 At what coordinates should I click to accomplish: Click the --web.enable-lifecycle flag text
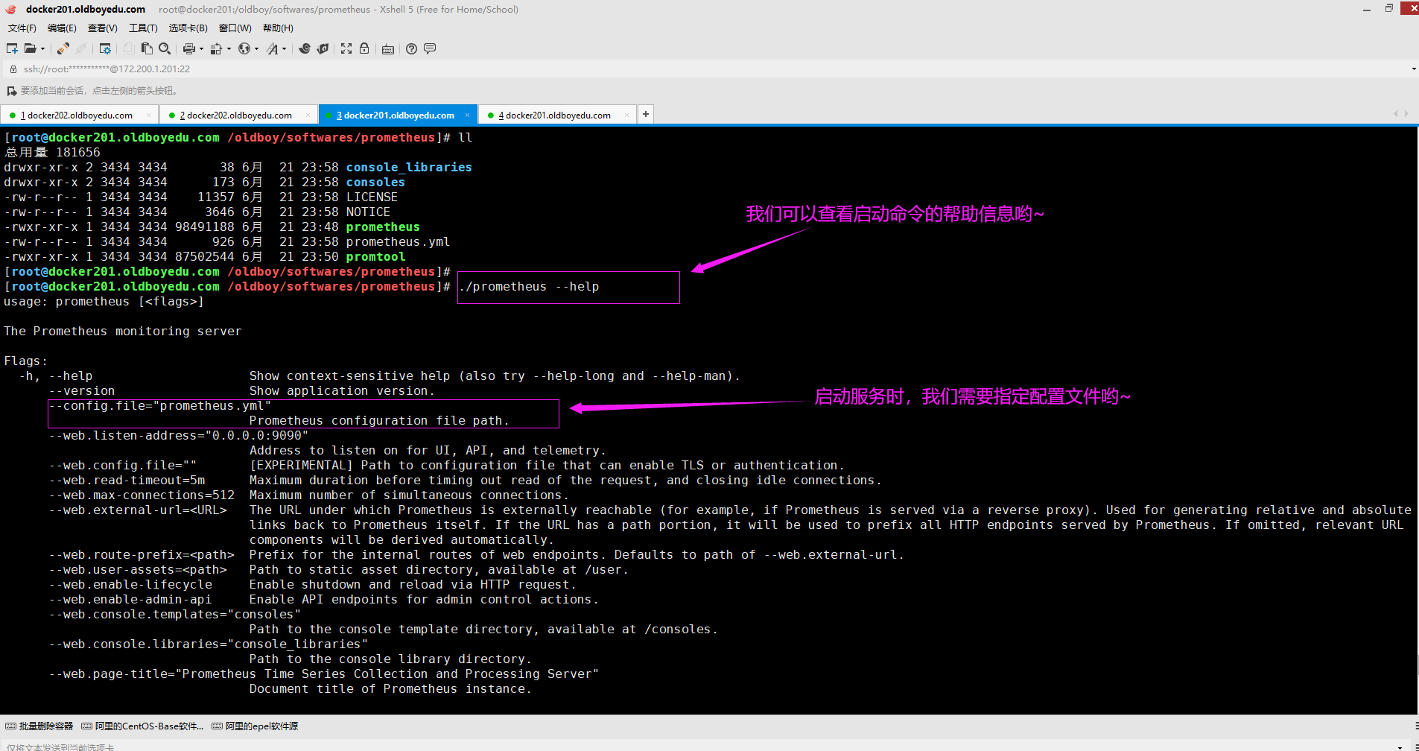130,585
